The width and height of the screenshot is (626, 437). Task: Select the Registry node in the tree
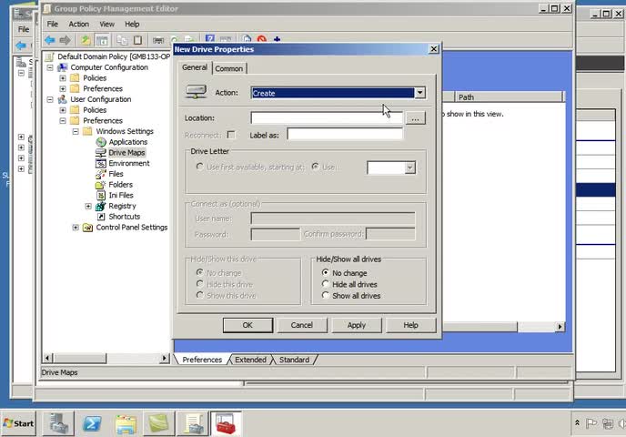tap(122, 206)
